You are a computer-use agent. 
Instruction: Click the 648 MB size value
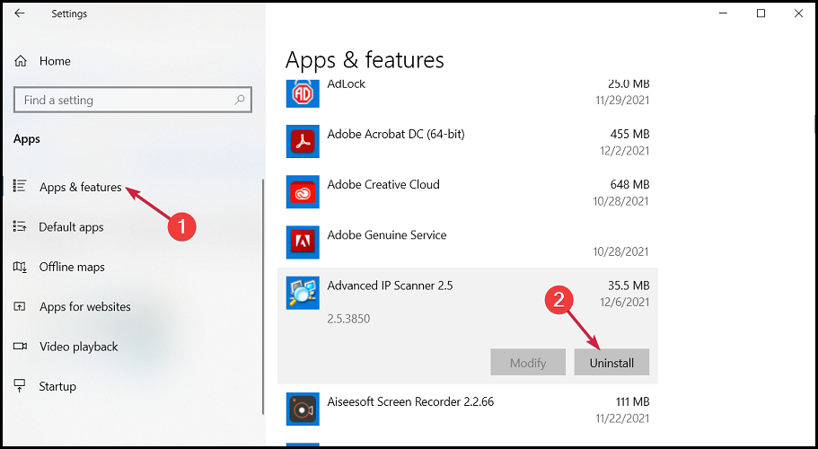coord(629,184)
